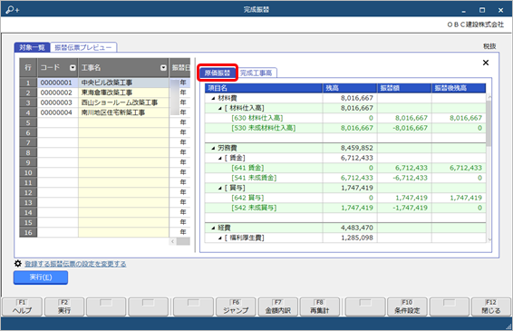Image resolution: width=513 pixels, height=331 pixels.
Task: Select the 原価振替 tab
Action: tap(218, 73)
